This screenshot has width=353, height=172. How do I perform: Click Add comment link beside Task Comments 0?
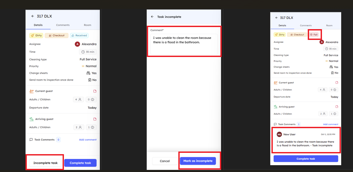click(x=88, y=140)
